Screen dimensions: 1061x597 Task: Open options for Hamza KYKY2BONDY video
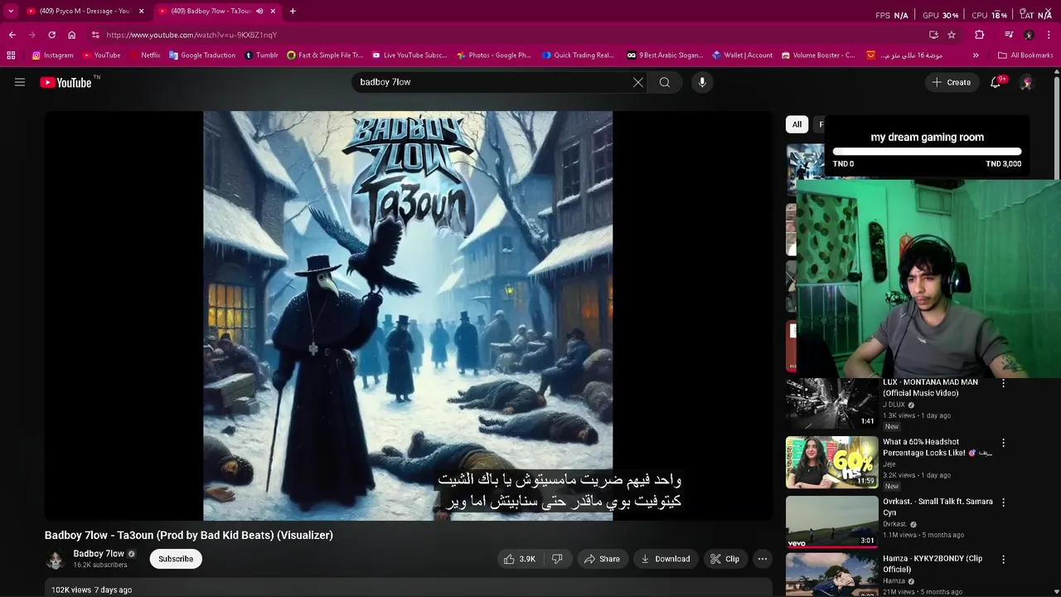(1003, 560)
